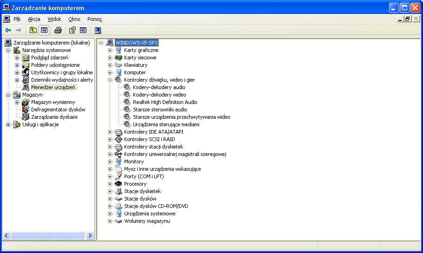The image size is (423, 253).
Task: Select Foldery udostępnione tree item
Action: coord(55,65)
